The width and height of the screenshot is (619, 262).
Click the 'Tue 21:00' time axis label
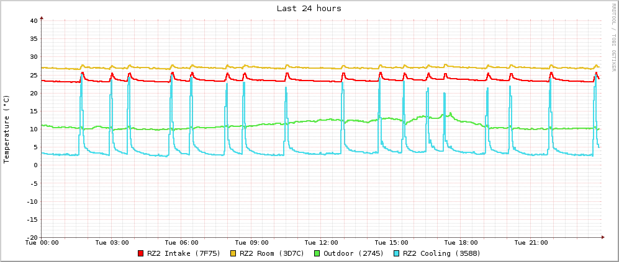point(531,243)
